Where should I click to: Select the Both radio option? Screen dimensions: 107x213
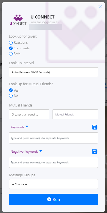[x=11, y=54]
